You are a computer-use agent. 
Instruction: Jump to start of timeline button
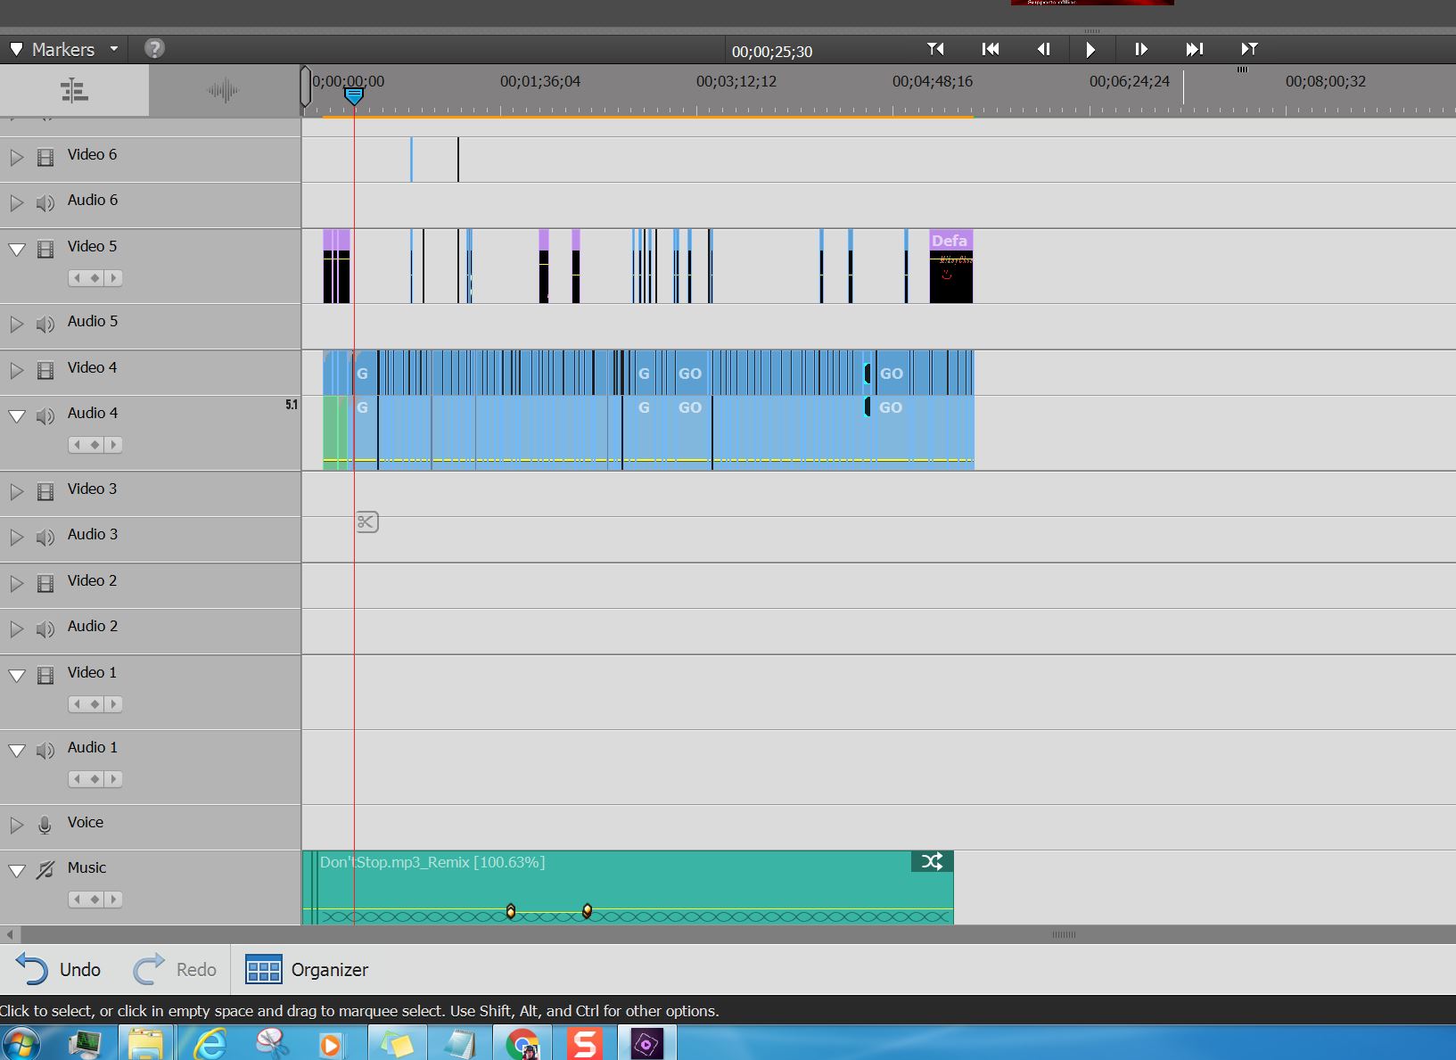pos(990,49)
